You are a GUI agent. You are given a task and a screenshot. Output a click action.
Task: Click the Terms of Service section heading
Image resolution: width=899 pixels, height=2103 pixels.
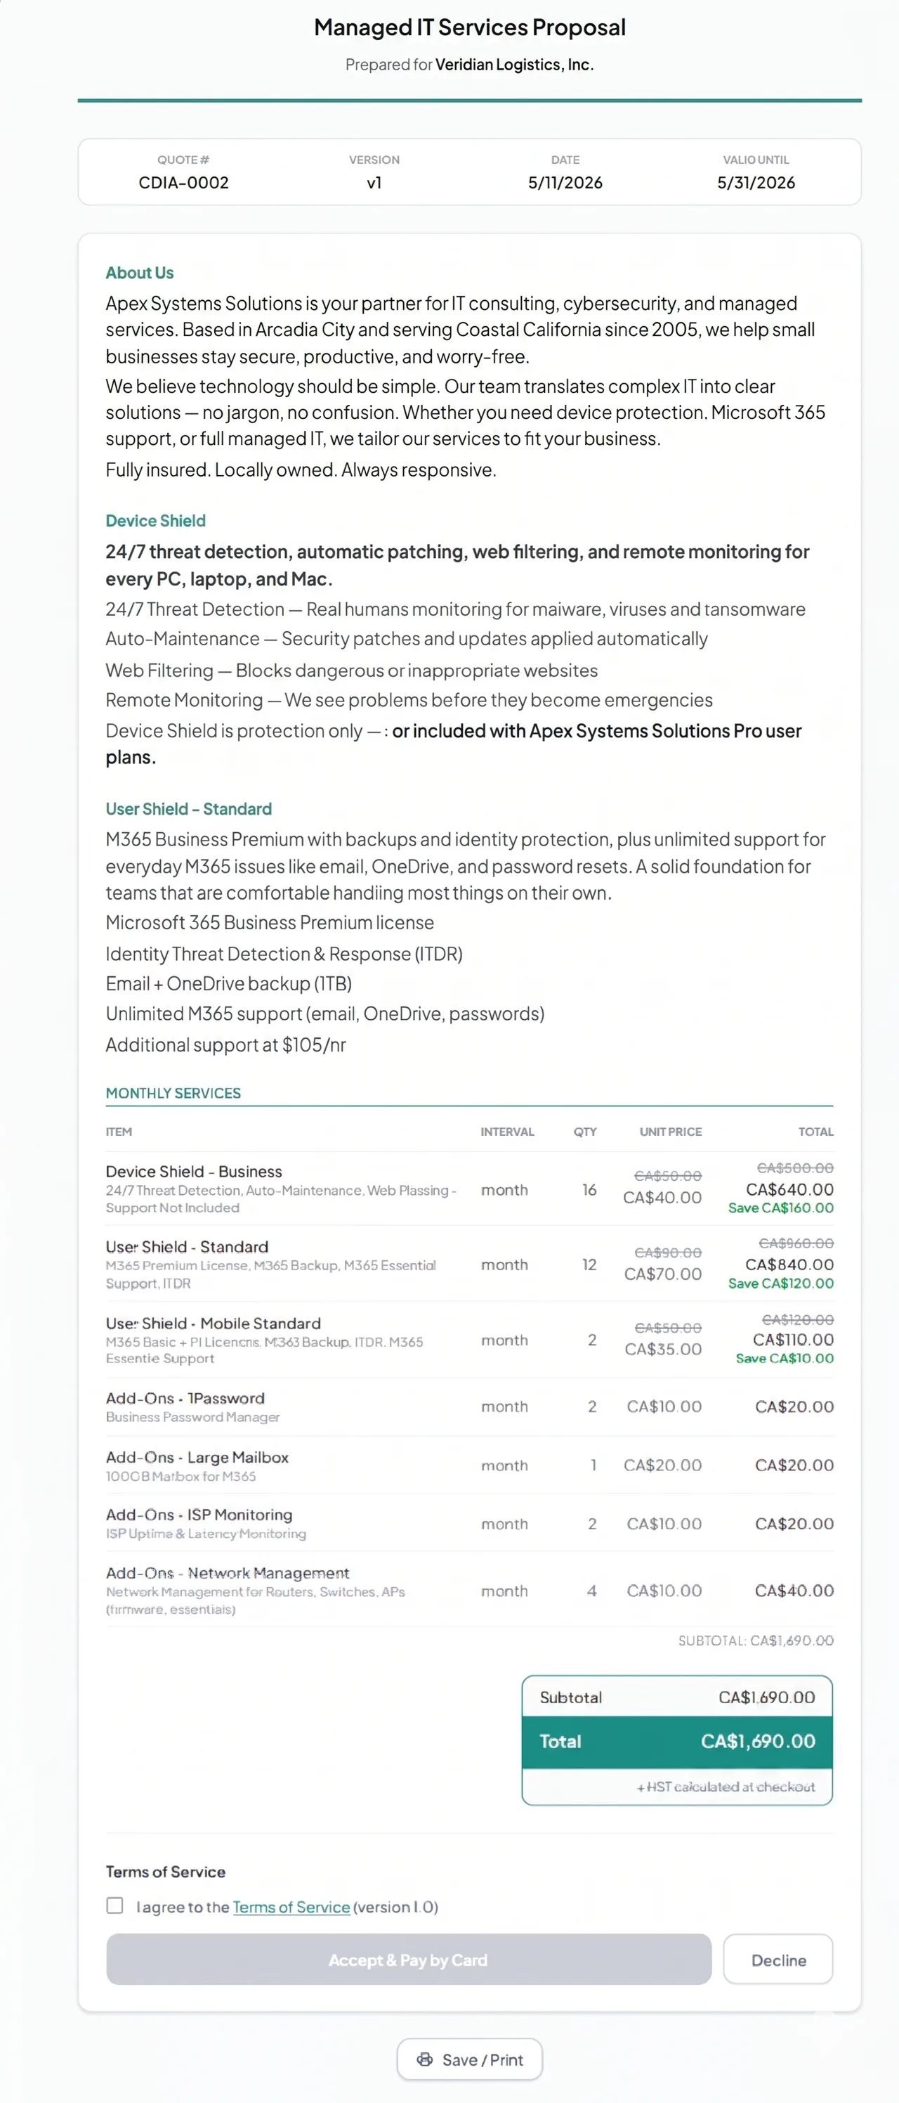point(166,1871)
